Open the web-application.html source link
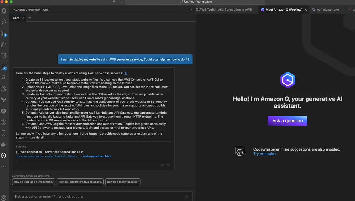The image size is (355, 201). (97, 156)
